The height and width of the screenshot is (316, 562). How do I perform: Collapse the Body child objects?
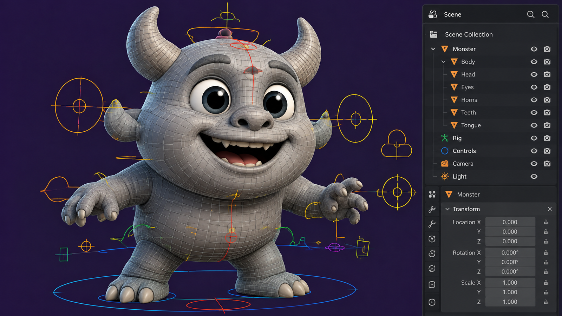point(443,62)
